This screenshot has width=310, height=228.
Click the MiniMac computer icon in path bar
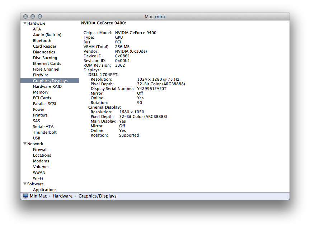25,196
